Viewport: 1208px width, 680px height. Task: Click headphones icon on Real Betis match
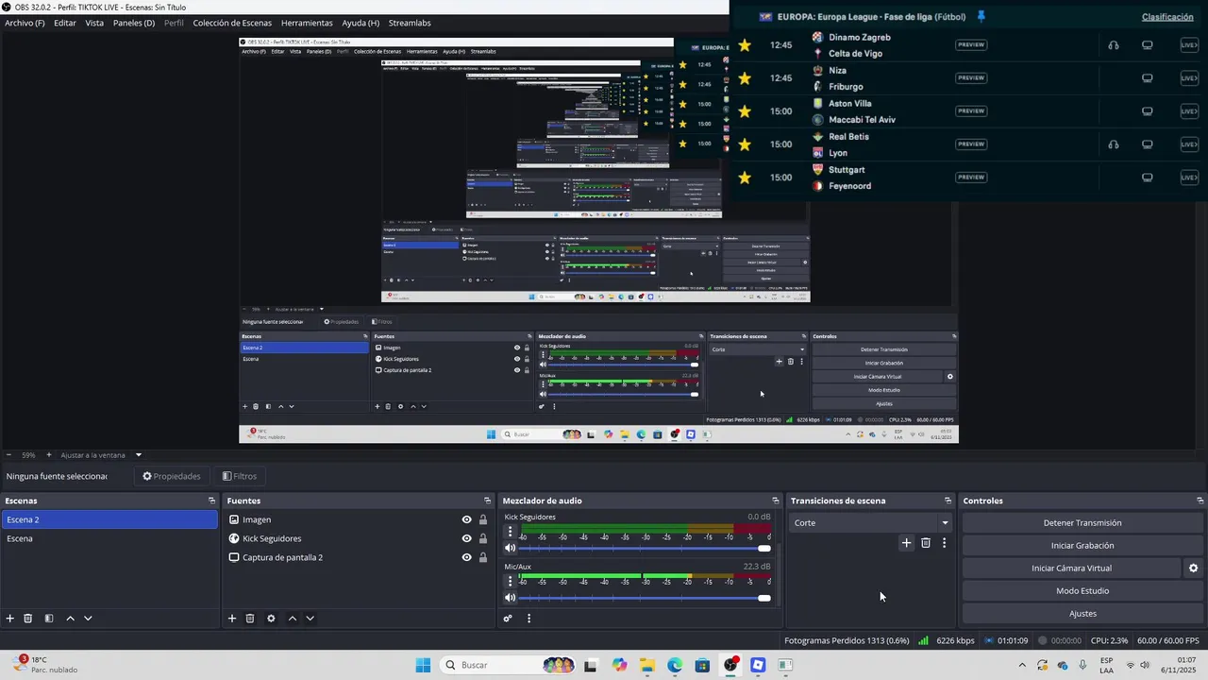click(x=1114, y=144)
